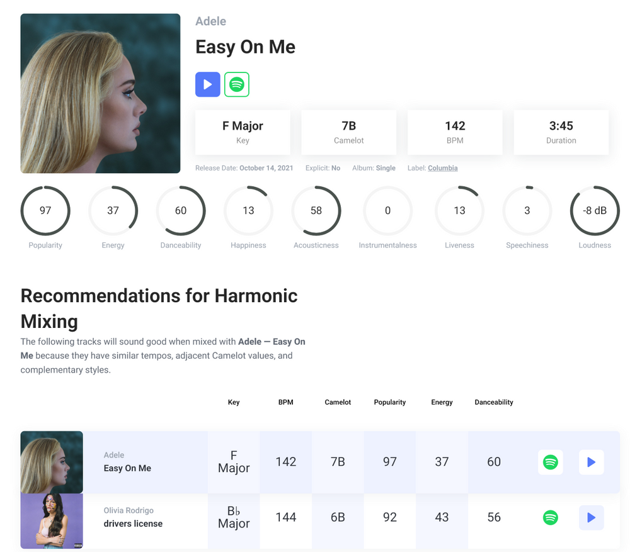Click the Adele artist name above song title

(210, 21)
